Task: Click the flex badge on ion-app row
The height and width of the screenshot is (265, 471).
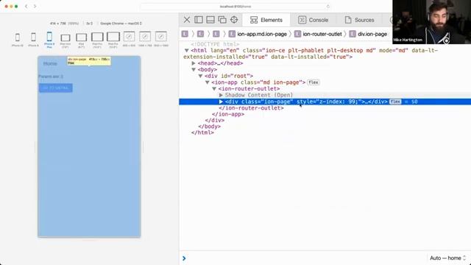Action: [314, 82]
